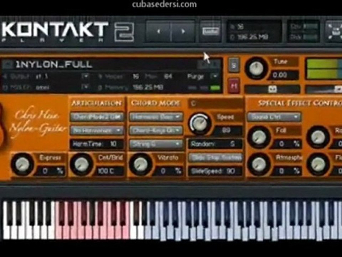Image resolution: width=342 pixels, height=257 pixels.
Task: Click the output level meter beside Tune
Action: pos(324,69)
